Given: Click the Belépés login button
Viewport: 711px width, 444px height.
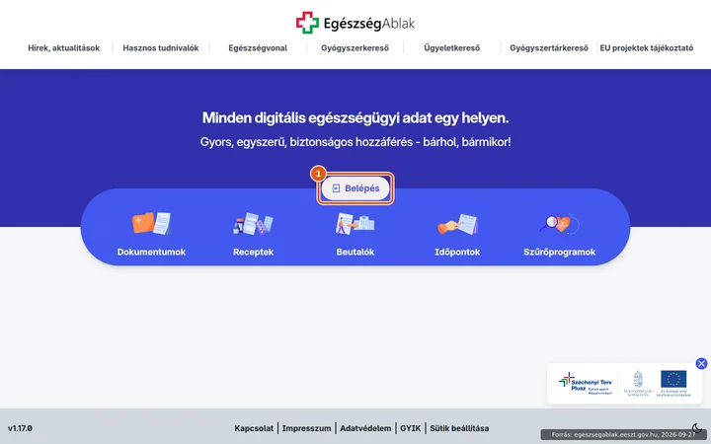Looking at the screenshot, I should (355, 188).
